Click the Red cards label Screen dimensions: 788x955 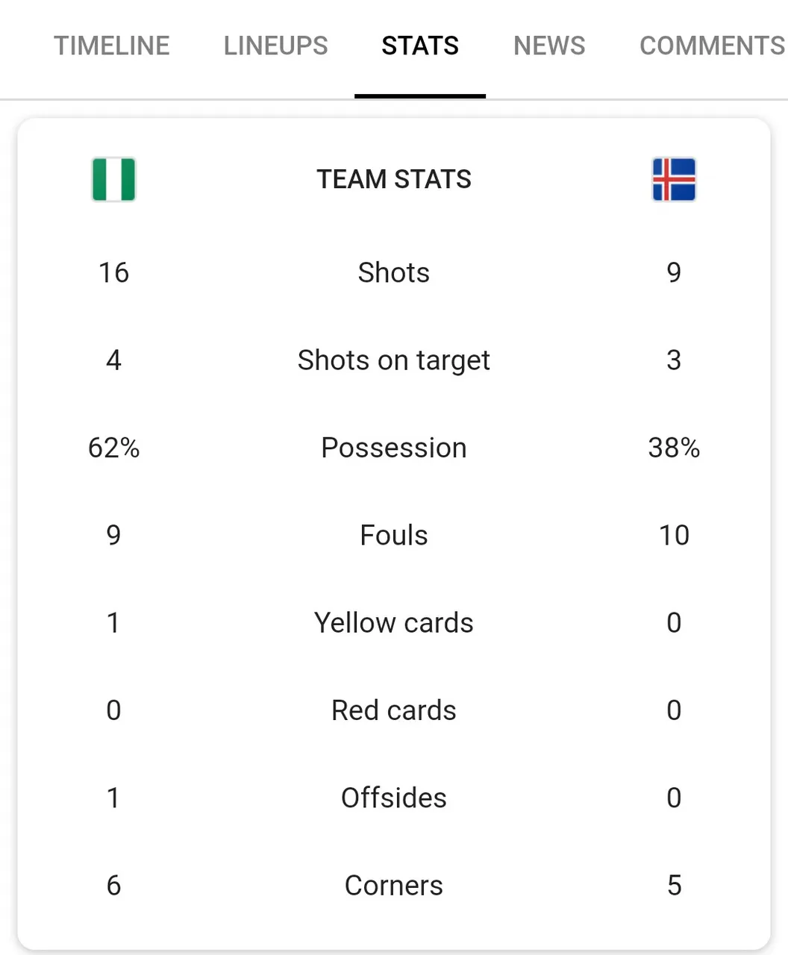(x=394, y=710)
